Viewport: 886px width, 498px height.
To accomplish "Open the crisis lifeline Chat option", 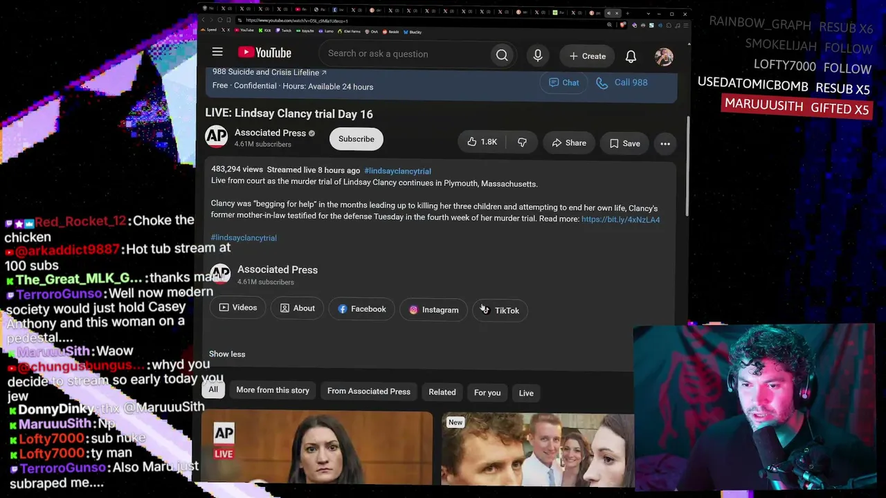I will click(563, 82).
